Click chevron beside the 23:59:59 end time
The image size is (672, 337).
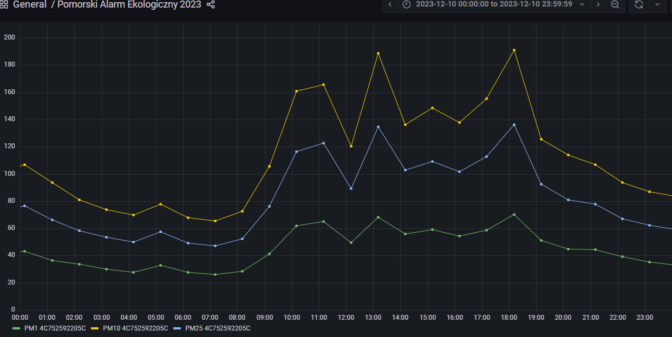[582, 4]
